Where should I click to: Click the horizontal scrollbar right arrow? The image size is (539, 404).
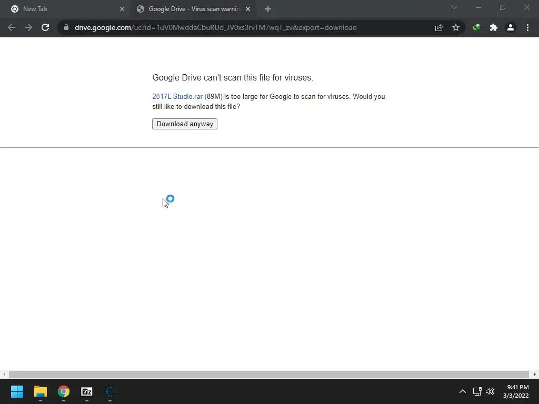[x=535, y=374]
